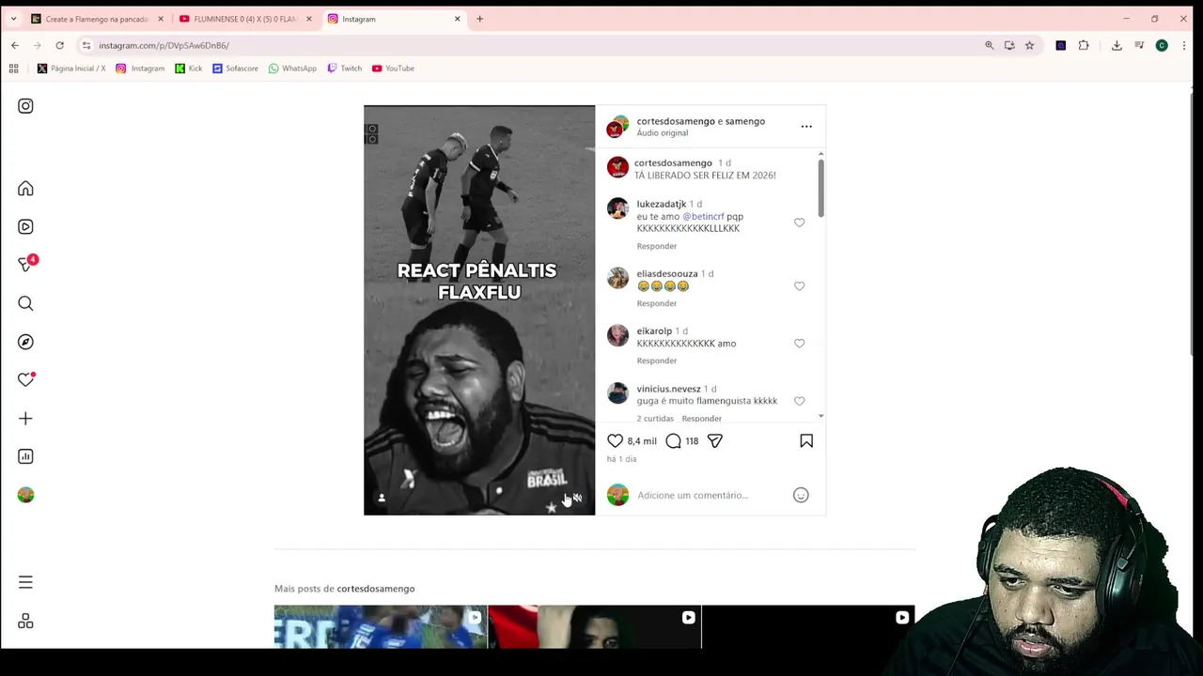The width and height of the screenshot is (1203, 676).
Task: Reply to eliasdesoouza's comment
Action: point(656,303)
